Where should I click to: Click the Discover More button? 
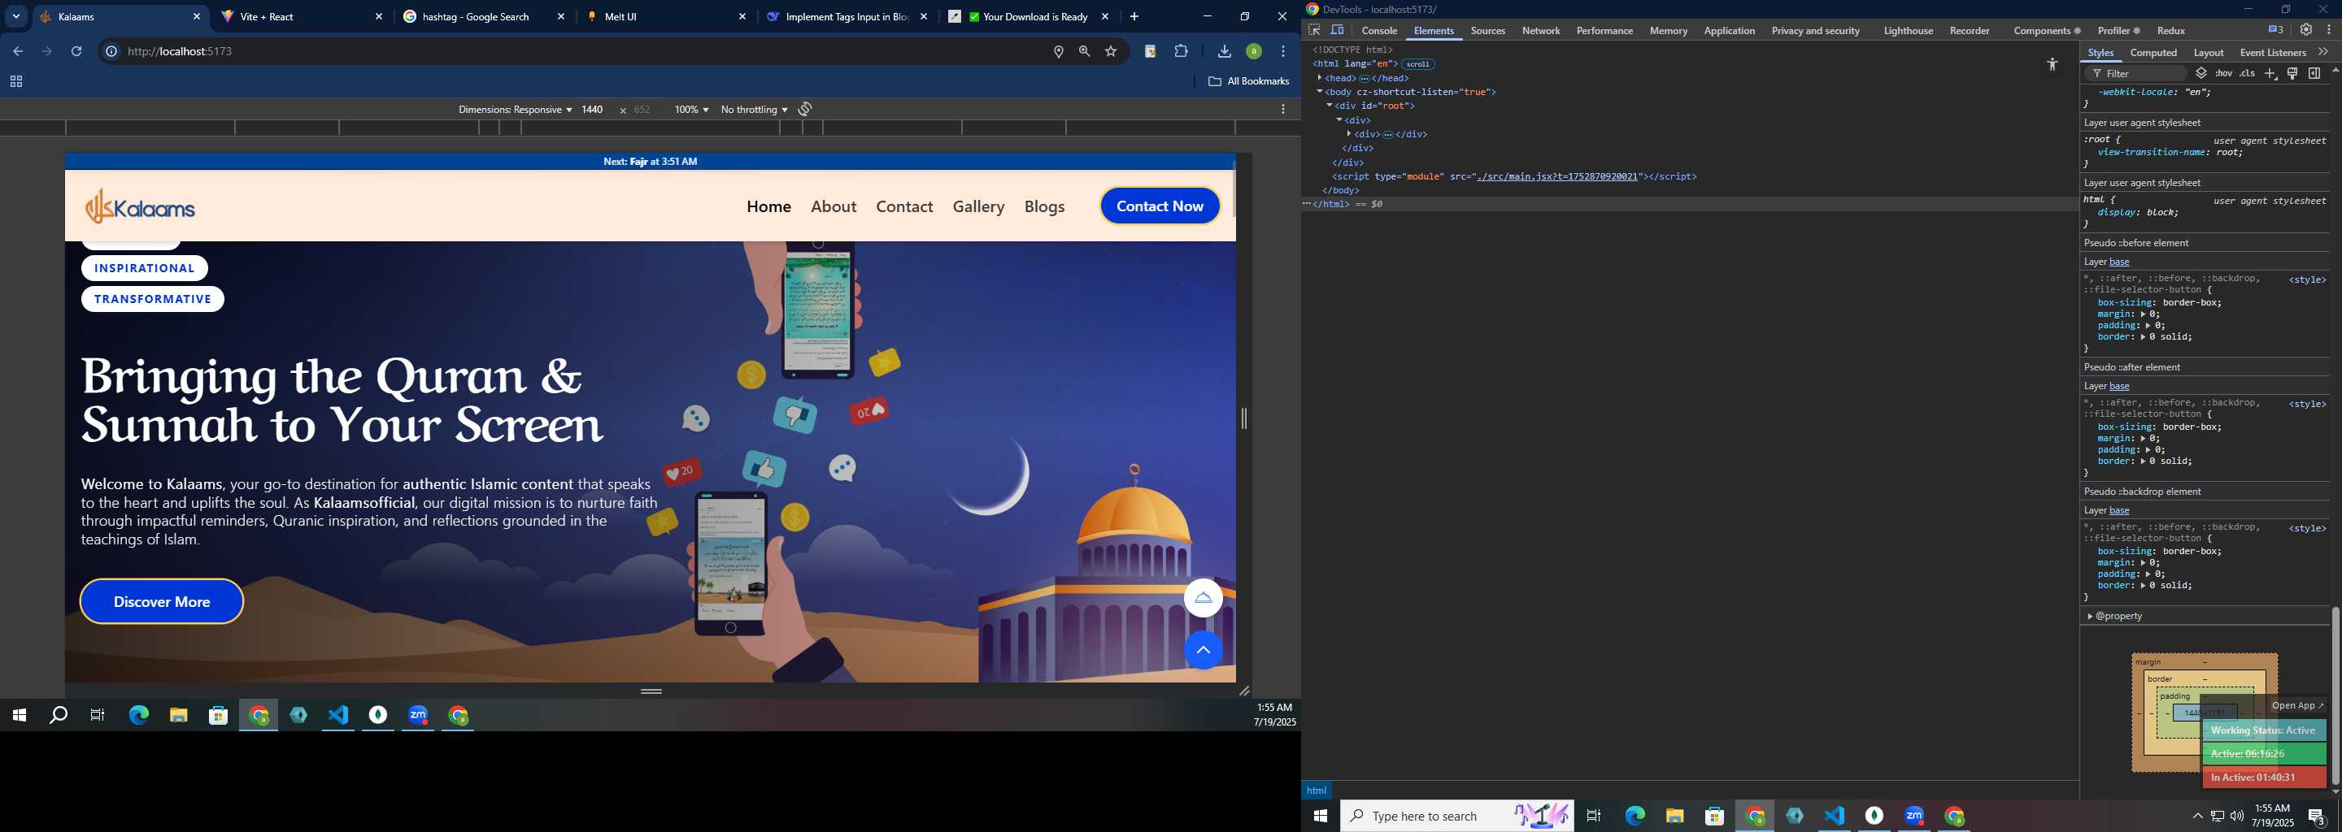point(162,601)
